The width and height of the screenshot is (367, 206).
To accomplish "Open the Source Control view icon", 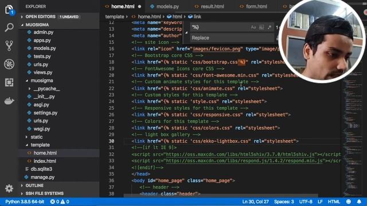I will 9,46.
